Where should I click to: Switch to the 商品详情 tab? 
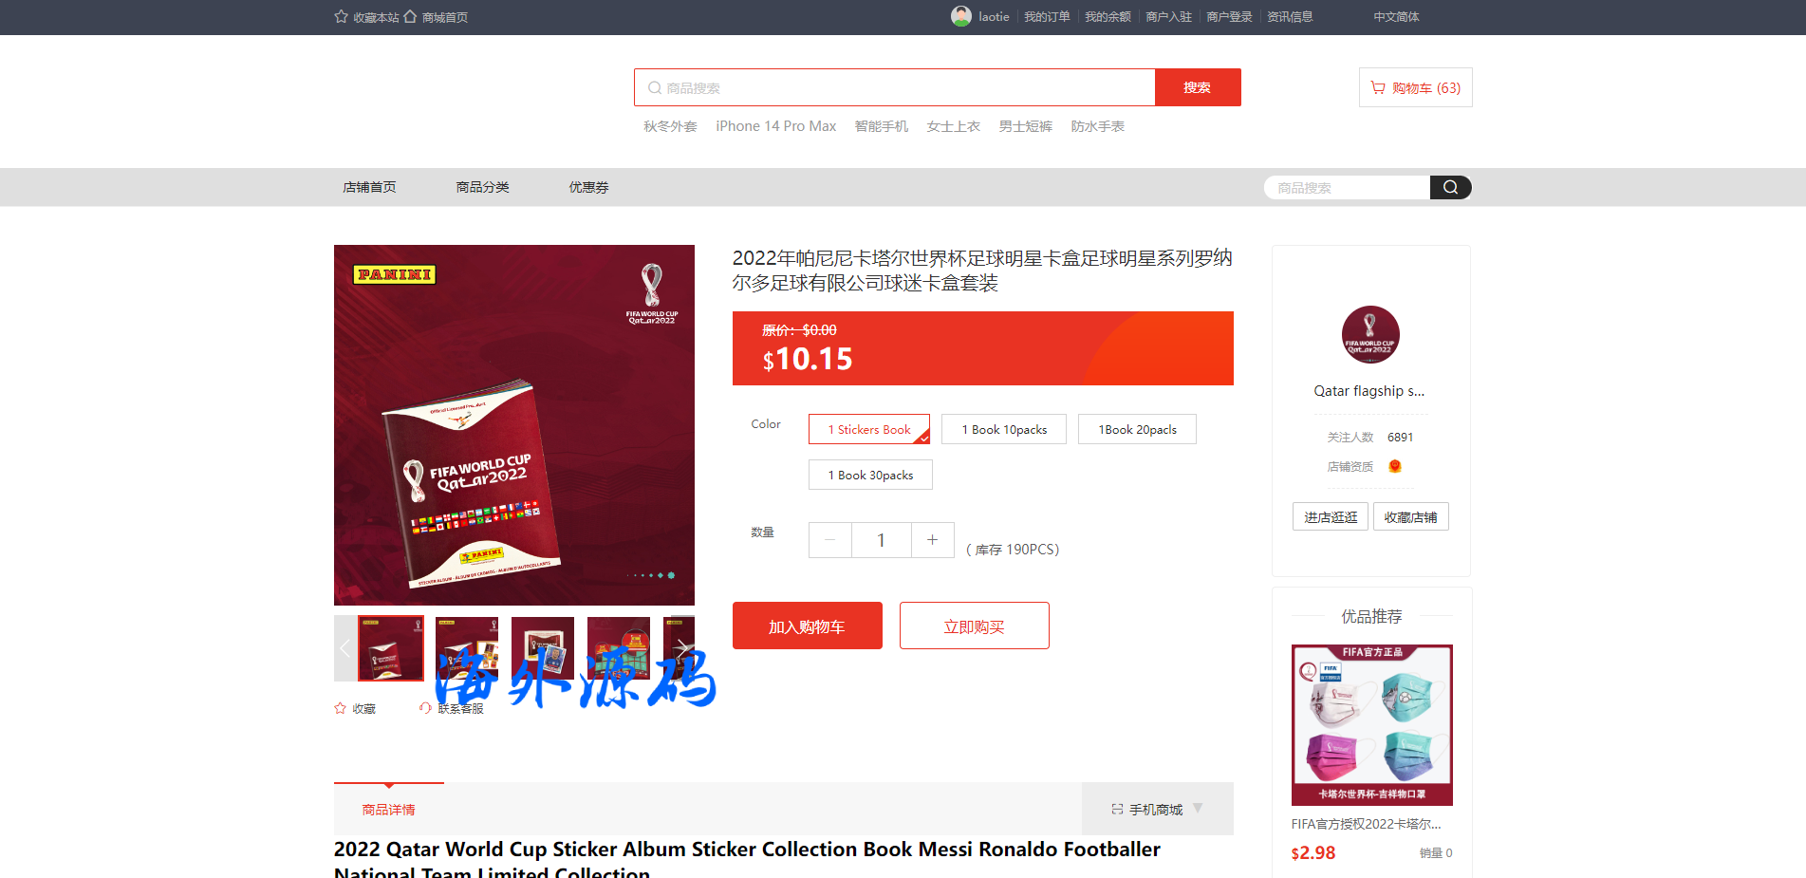389,809
